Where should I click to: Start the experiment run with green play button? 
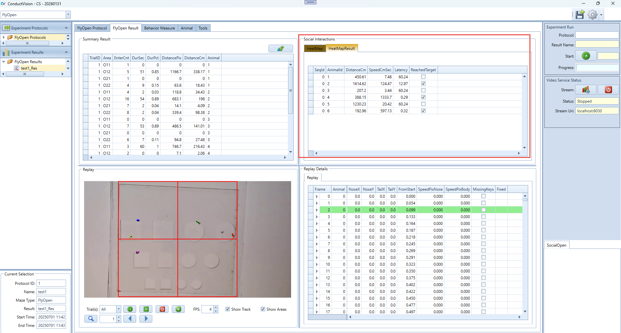586,56
